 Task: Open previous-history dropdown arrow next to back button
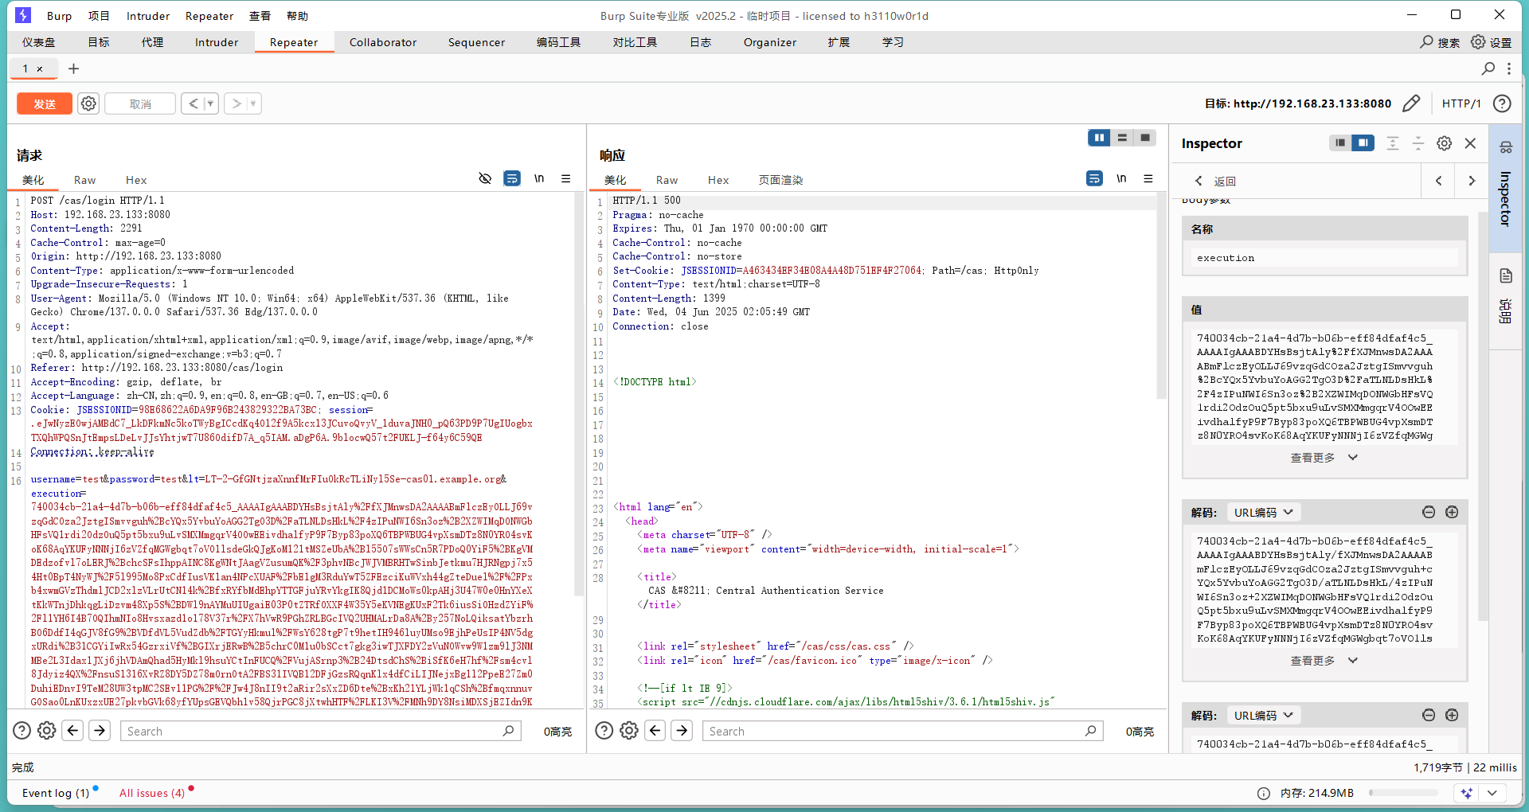coord(211,103)
